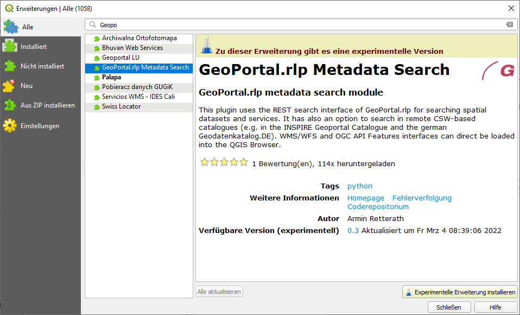
Task: Click the Aus ZIP installieren icon
Action: coord(10,105)
